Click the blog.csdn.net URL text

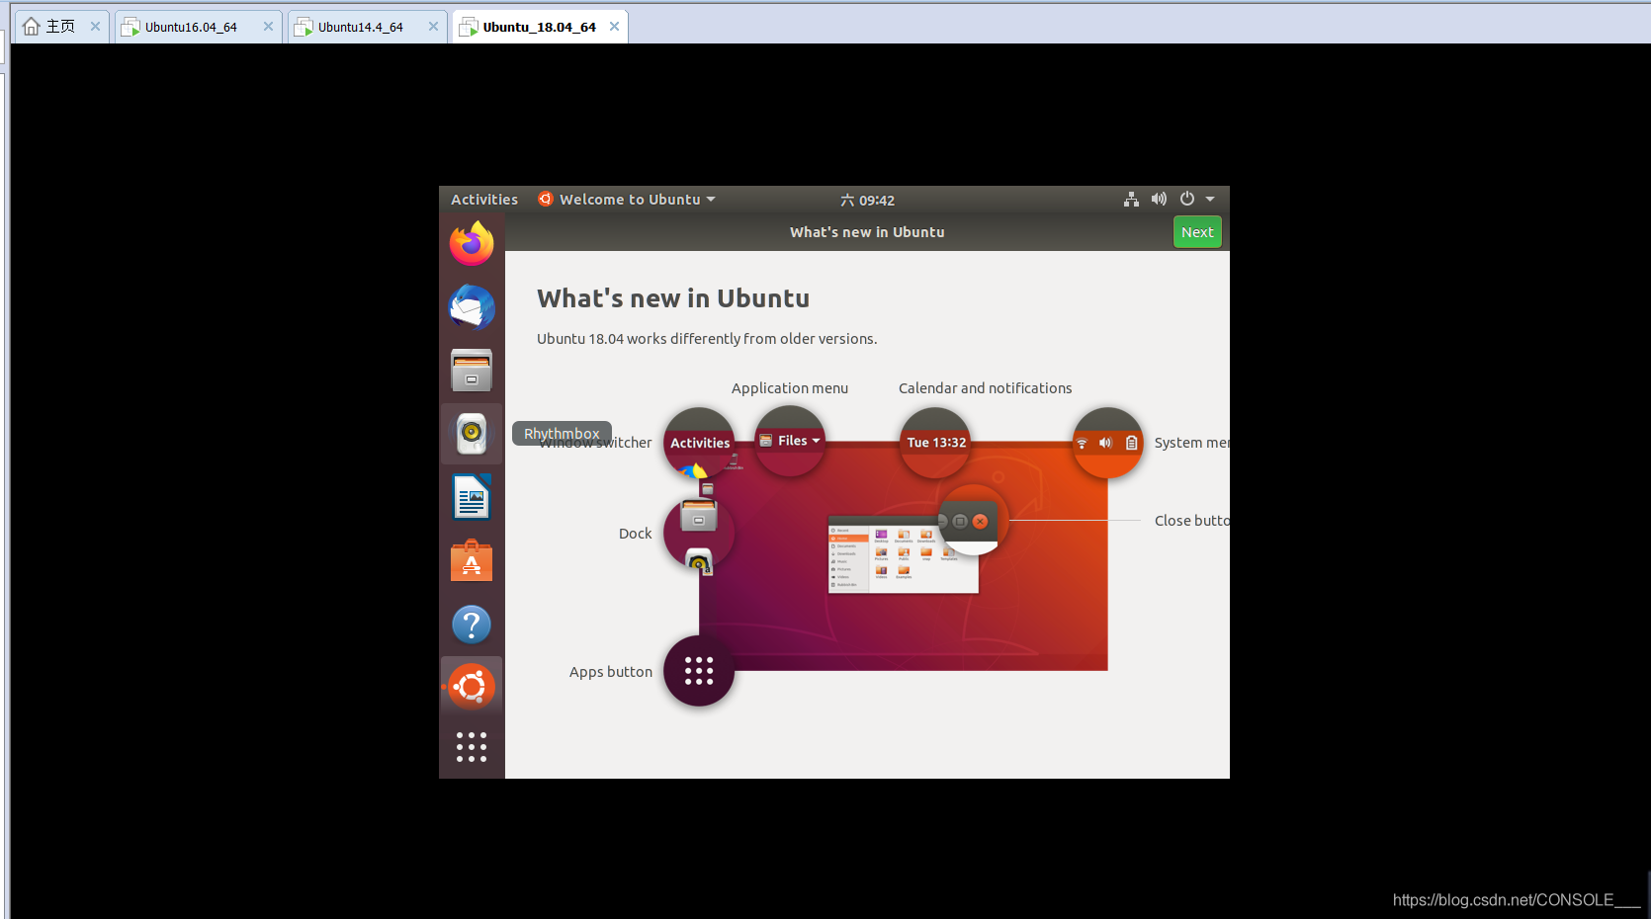pyautogui.click(x=1517, y=899)
